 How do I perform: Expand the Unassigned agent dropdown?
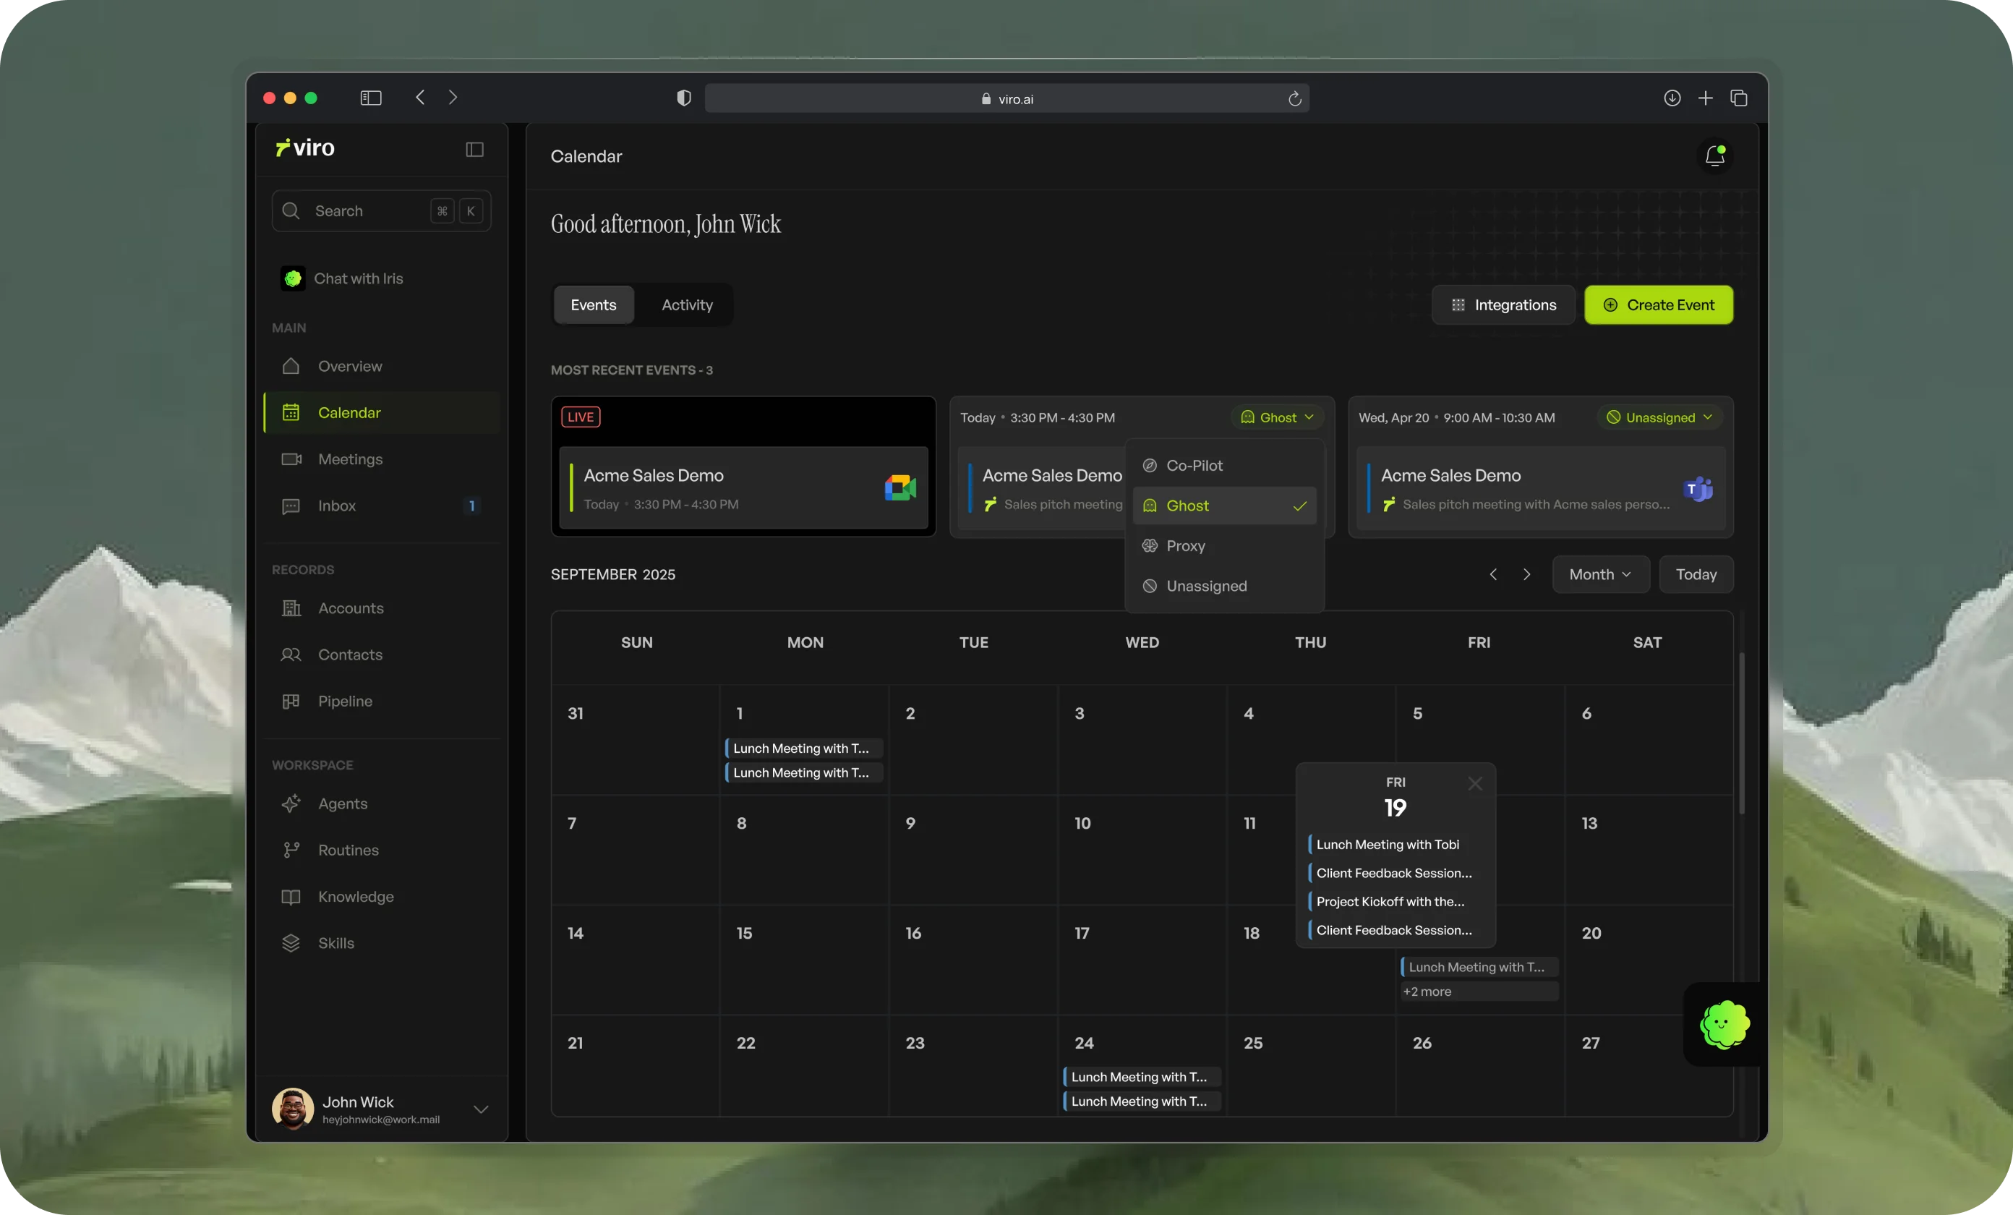click(x=1659, y=417)
